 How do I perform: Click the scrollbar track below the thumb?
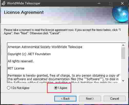click(x=123, y=69)
